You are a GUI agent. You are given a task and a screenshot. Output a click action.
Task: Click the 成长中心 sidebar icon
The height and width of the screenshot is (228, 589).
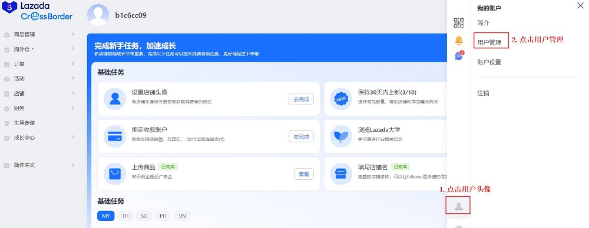pos(6,138)
